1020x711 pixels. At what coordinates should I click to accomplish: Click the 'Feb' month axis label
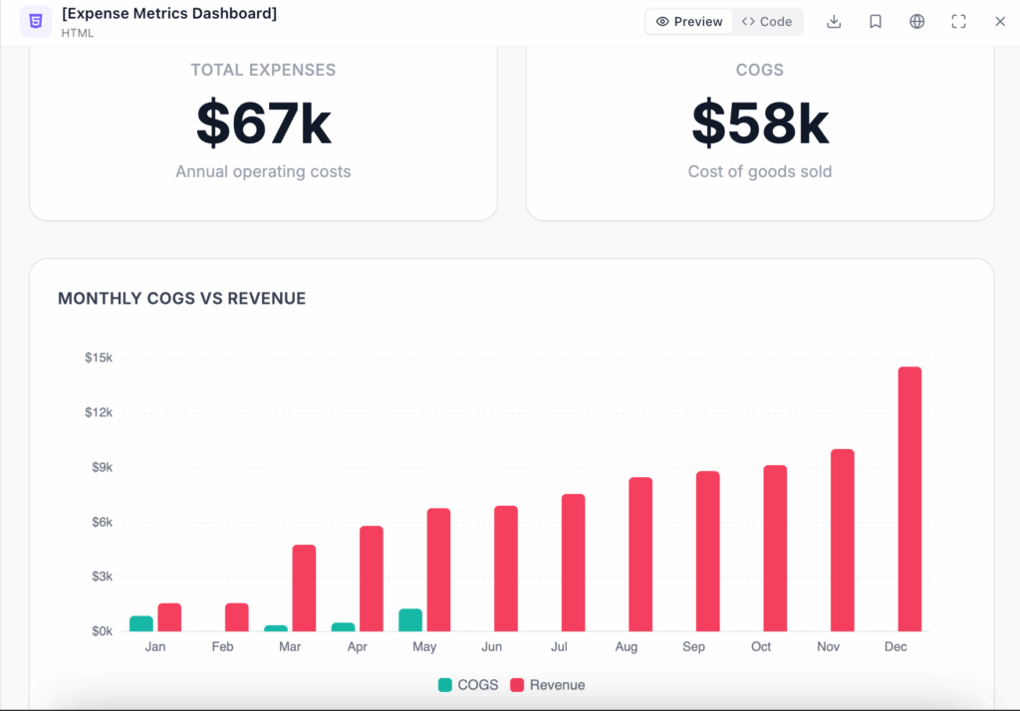click(x=222, y=646)
